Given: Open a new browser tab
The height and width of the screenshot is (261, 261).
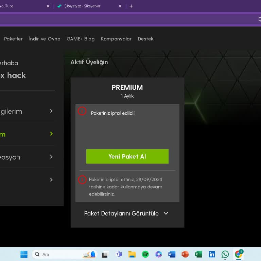Looking at the screenshot, I should point(131,6).
